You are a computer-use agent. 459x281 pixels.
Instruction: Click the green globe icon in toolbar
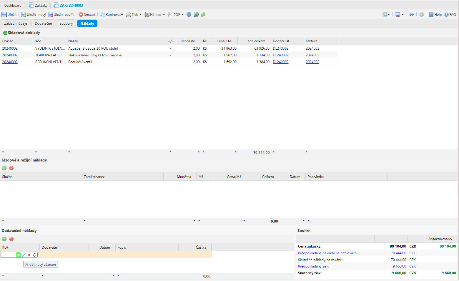point(196,14)
